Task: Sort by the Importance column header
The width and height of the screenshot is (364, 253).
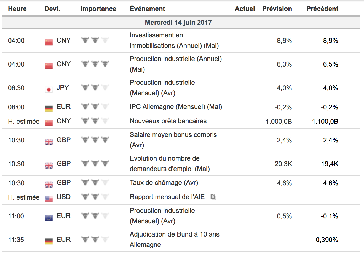Action: [x=98, y=9]
